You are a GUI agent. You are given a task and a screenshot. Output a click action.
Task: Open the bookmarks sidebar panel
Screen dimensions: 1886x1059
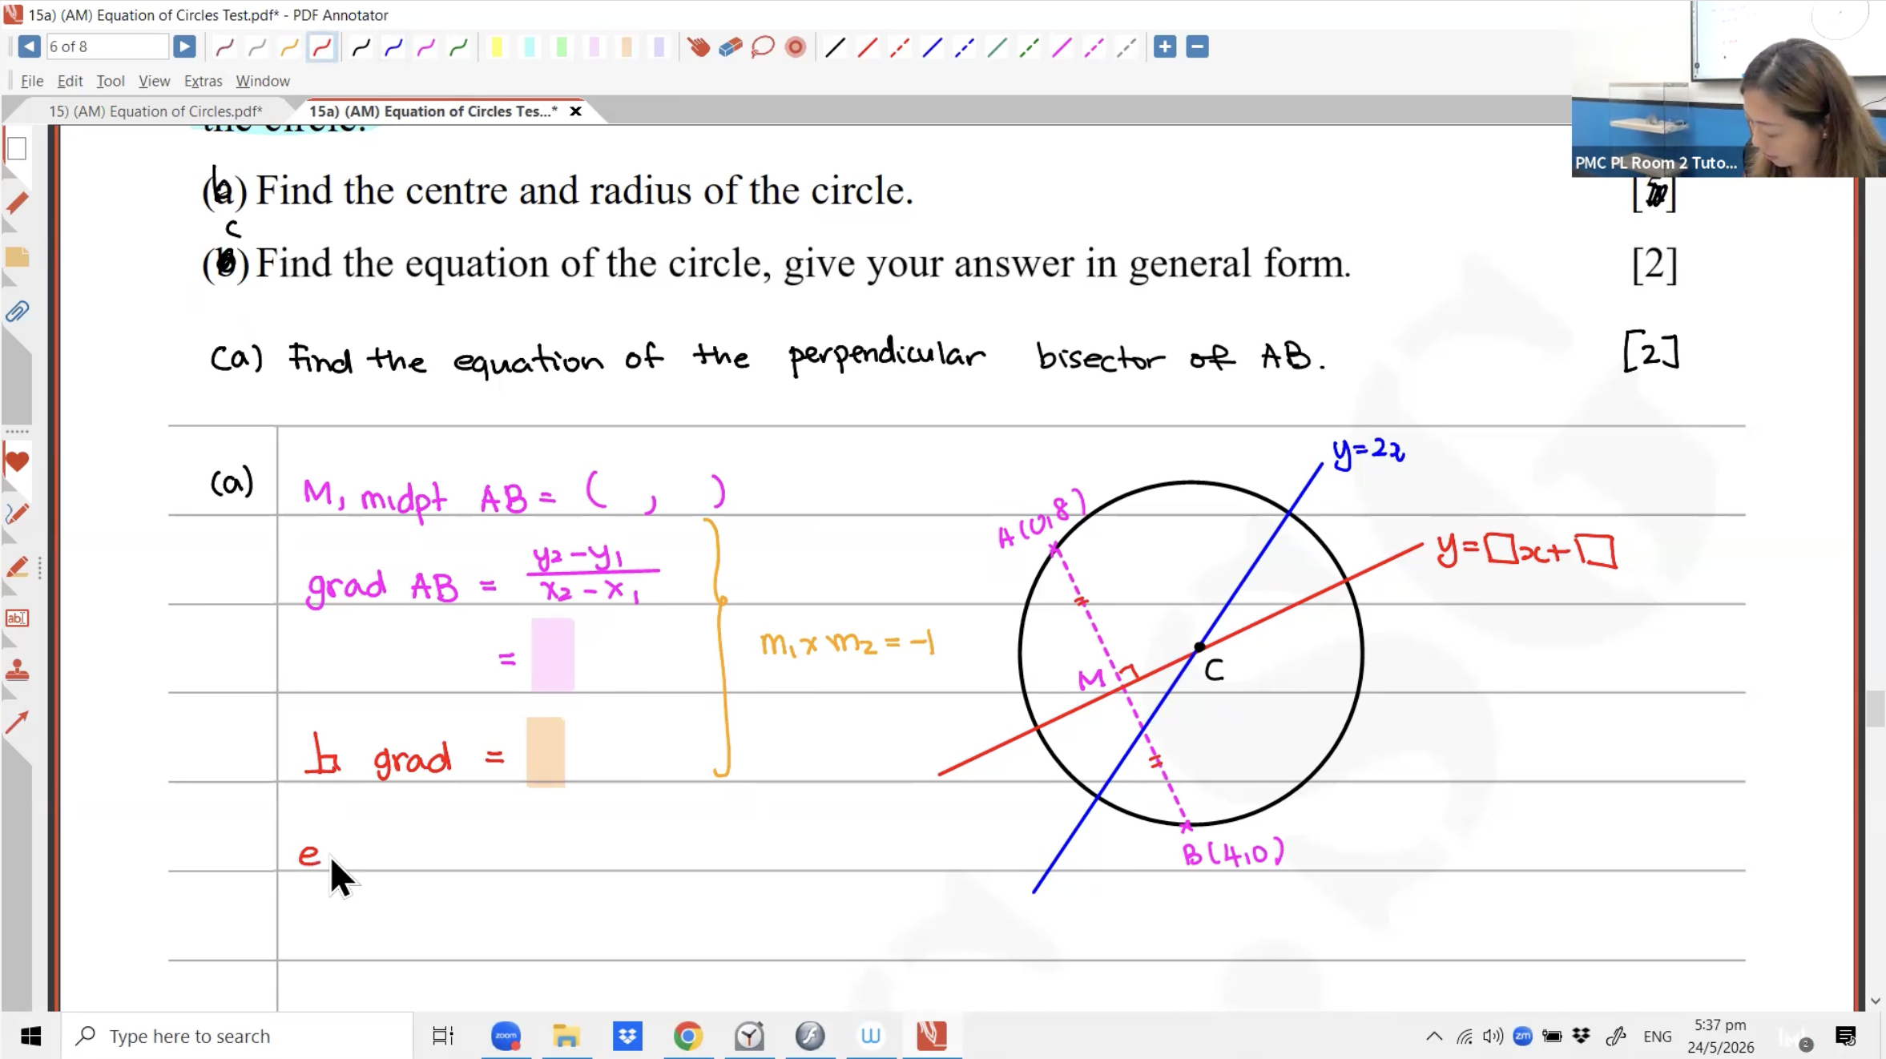(x=17, y=203)
